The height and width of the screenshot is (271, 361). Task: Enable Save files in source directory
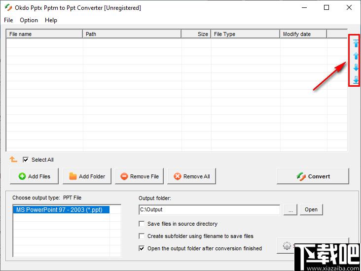tap(142, 224)
